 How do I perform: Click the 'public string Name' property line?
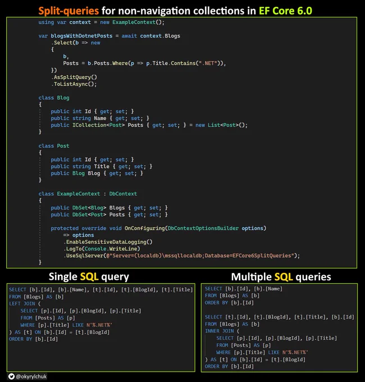click(x=100, y=118)
